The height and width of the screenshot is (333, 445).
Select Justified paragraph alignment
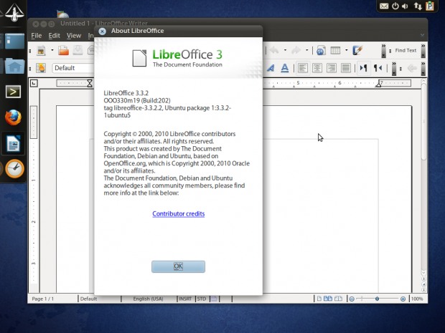pyautogui.click(x=345, y=68)
